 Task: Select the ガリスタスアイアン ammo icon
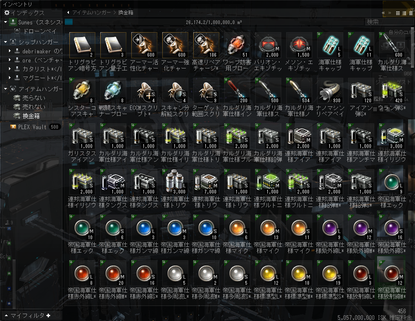(x=82, y=136)
